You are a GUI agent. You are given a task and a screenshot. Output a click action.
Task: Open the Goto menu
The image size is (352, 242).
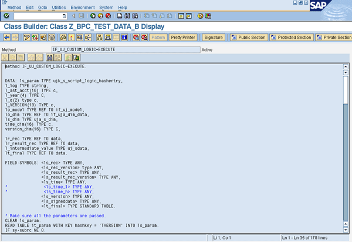[42, 8]
